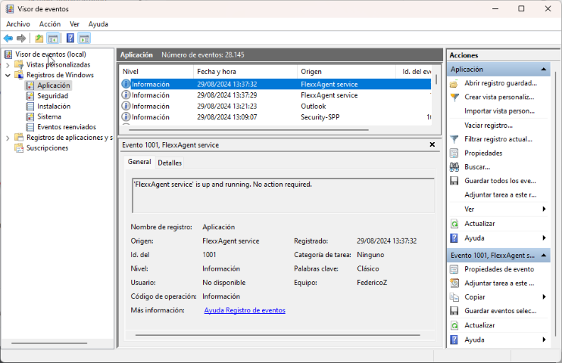The width and height of the screenshot is (562, 363).
Task: Click the Visor de eventos (local) root icon
Action: tap(8, 54)
